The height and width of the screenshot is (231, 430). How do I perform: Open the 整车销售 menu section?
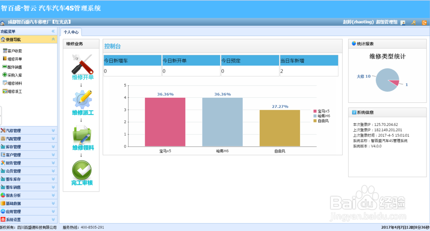pos(28,187)
